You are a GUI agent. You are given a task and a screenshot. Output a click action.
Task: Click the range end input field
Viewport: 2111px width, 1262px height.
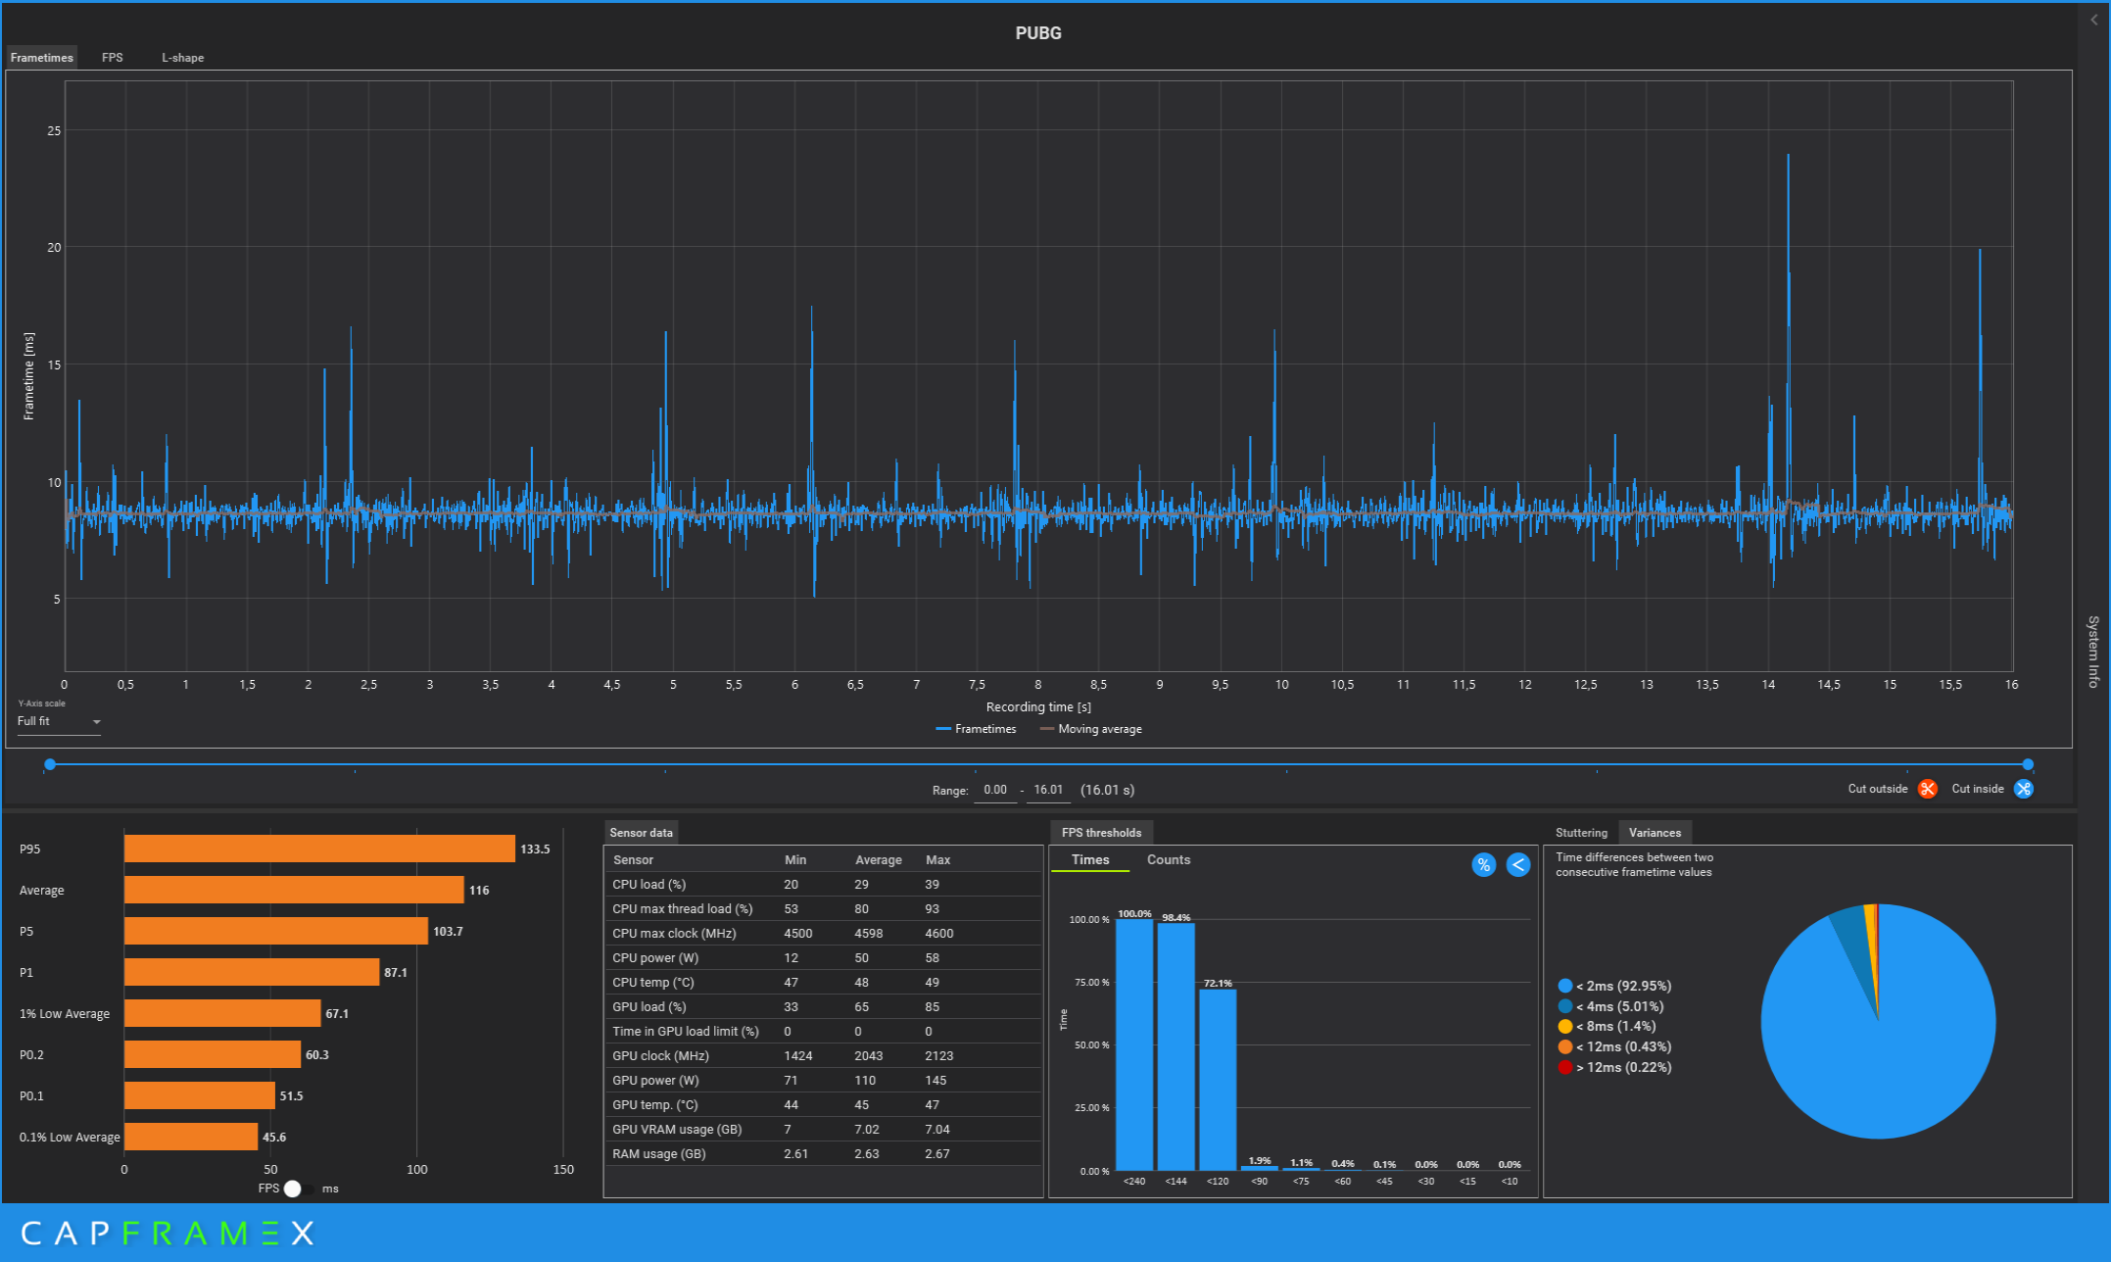pyautogui.click(x=1047, y=790)
